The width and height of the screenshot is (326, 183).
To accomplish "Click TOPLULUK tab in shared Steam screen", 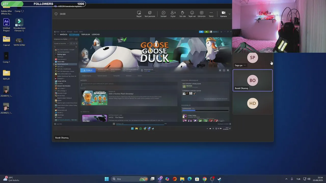I will [86, 34].
